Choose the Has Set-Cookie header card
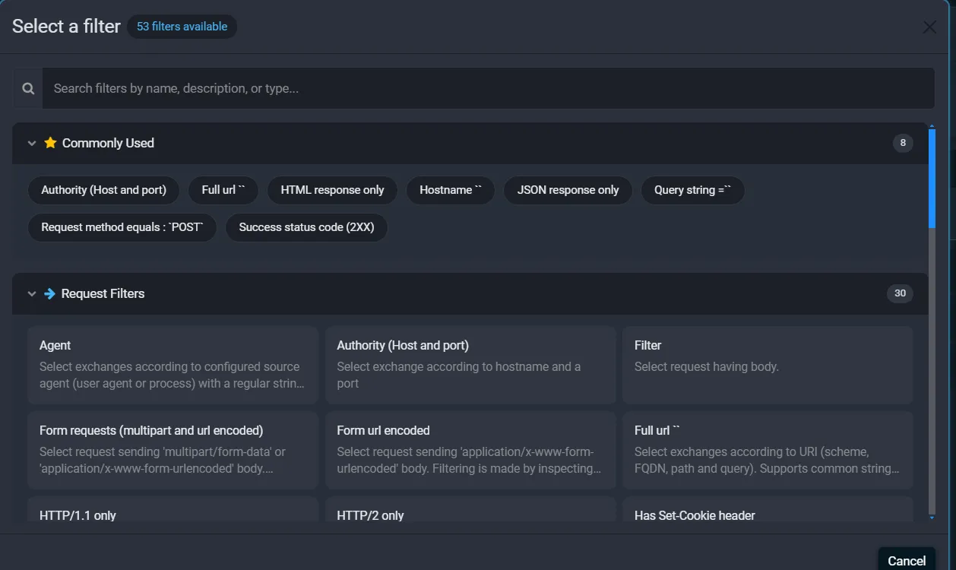 coord(768,511)
